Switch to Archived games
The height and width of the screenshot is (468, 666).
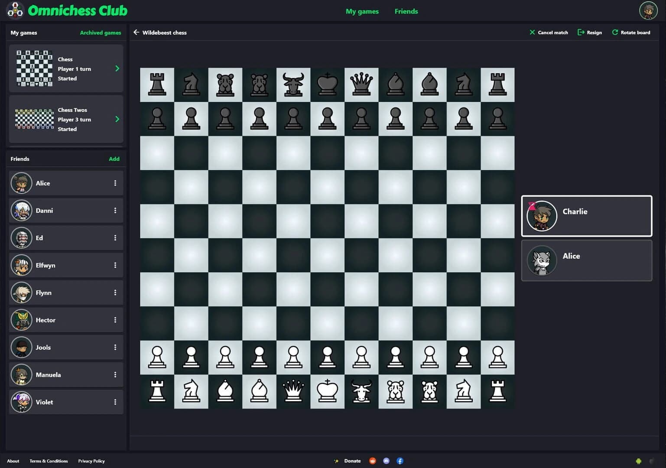(101, 32)
